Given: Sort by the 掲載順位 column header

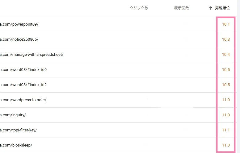Looking at the screenshot, I should click(222, 8).
